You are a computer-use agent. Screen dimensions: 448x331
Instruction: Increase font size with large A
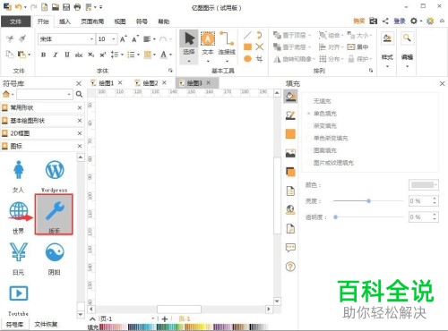coord(124,39)
